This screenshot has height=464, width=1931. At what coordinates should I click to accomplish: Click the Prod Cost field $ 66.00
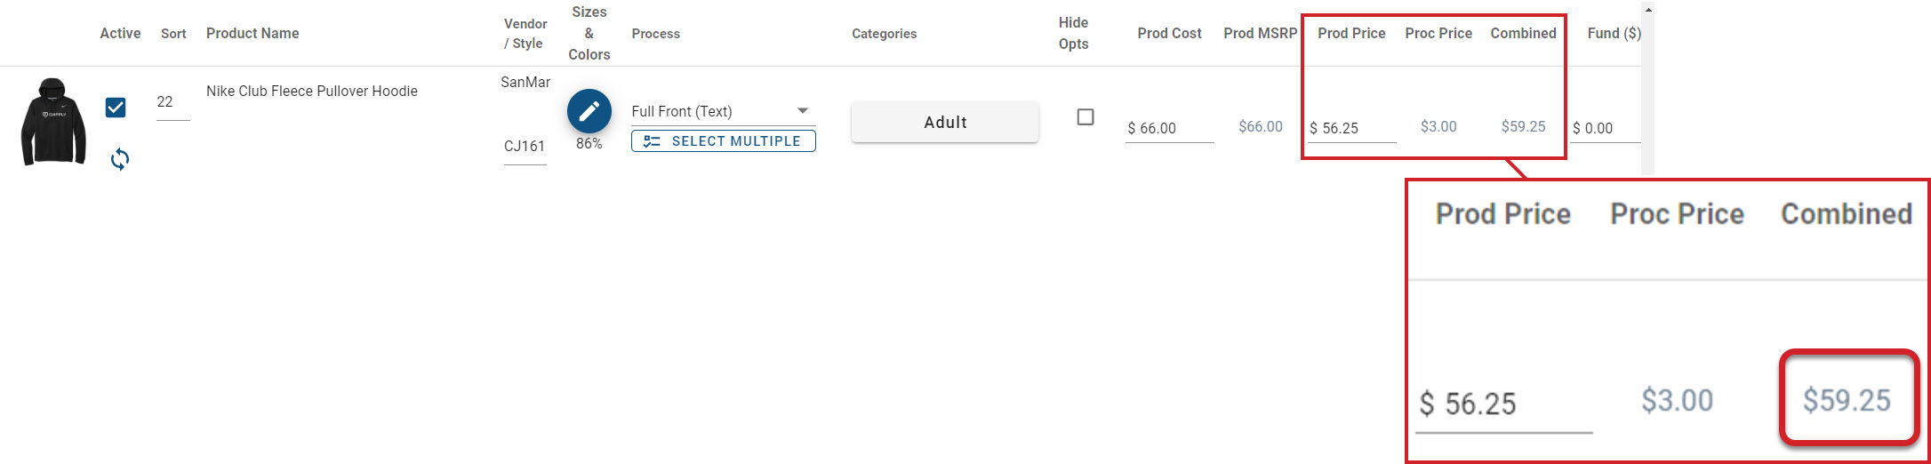coord(1168,128)
